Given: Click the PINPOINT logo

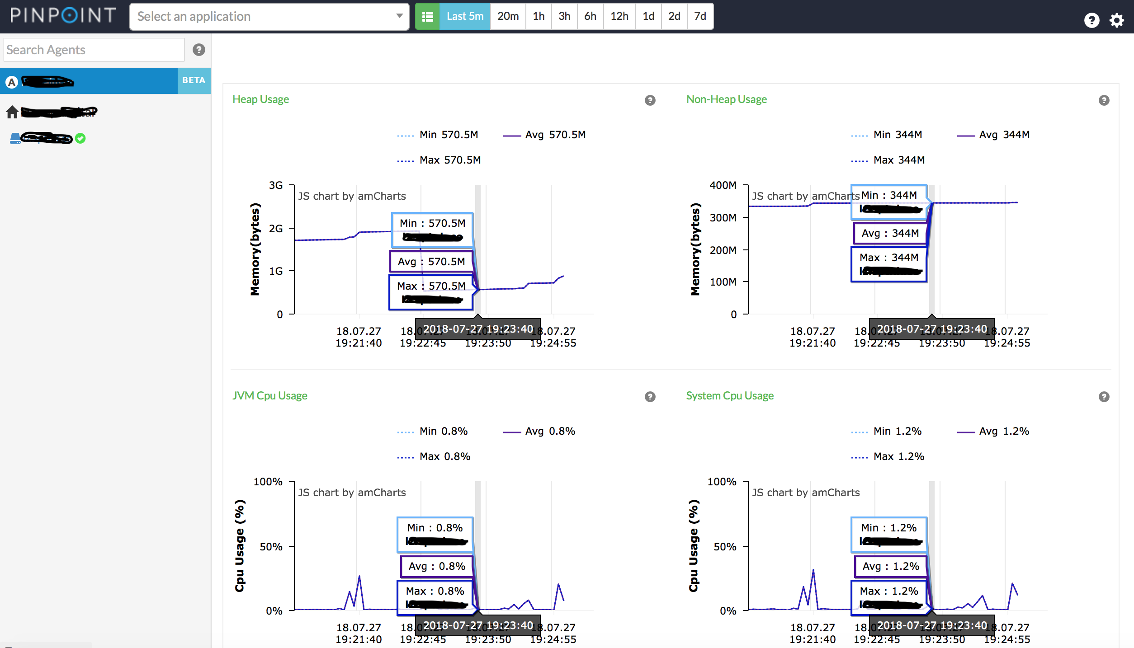Looking at the screenshot, I should click(x=63, y=16).
